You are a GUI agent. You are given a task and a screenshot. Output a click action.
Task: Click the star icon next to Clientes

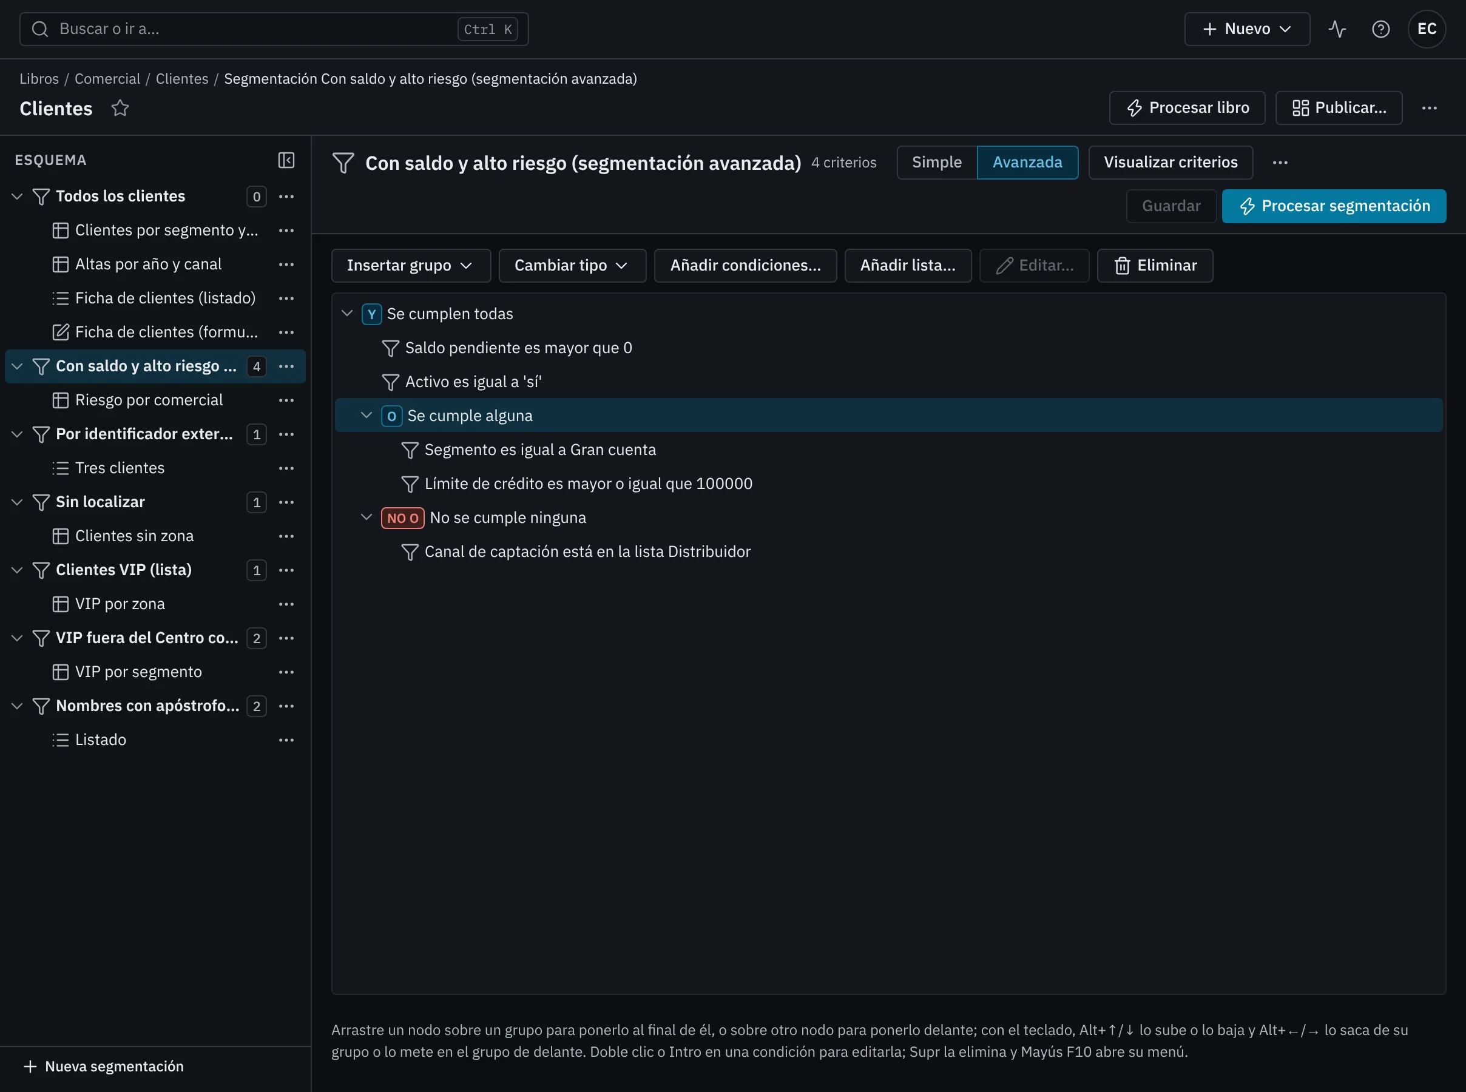point(120,108)
